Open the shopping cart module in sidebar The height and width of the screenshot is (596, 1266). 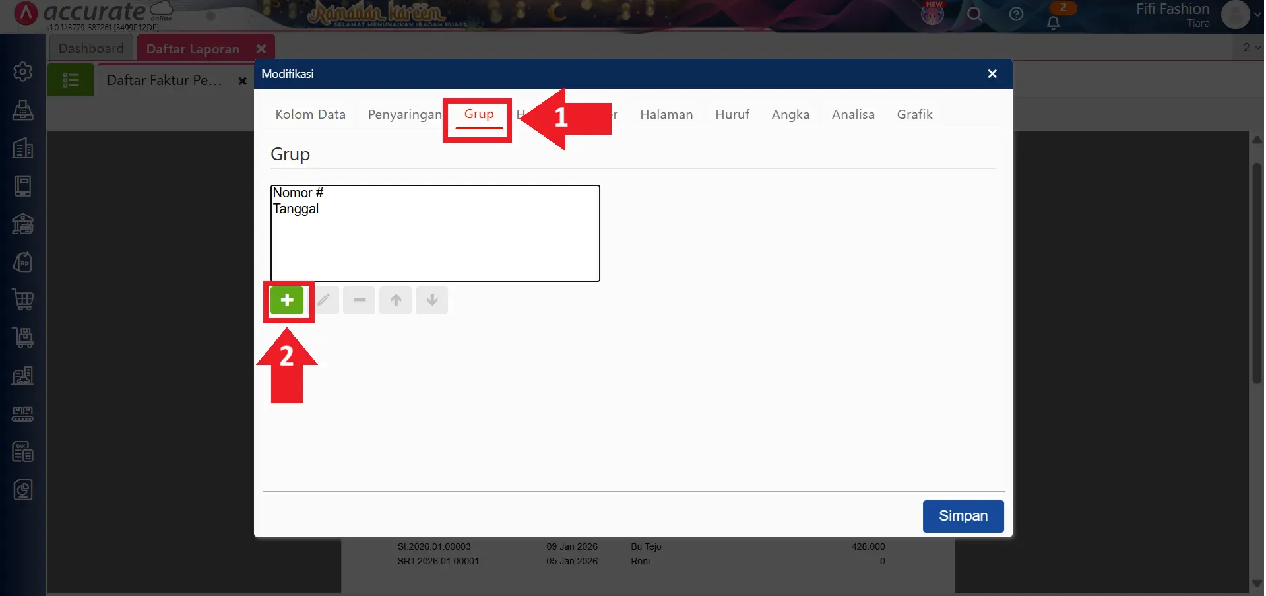[23, 300]
